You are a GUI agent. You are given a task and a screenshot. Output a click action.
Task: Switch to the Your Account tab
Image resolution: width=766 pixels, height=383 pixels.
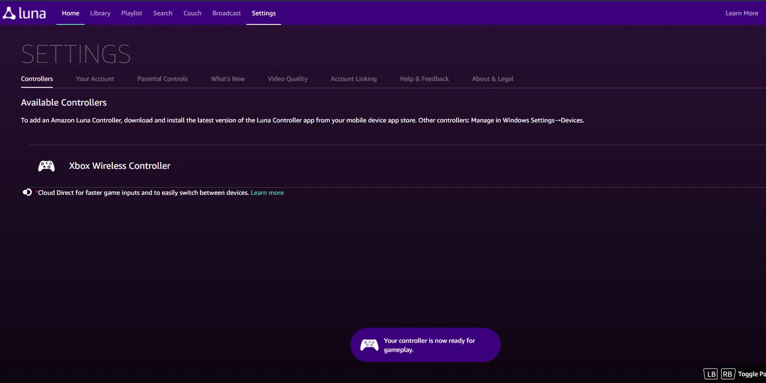[95, 79]
